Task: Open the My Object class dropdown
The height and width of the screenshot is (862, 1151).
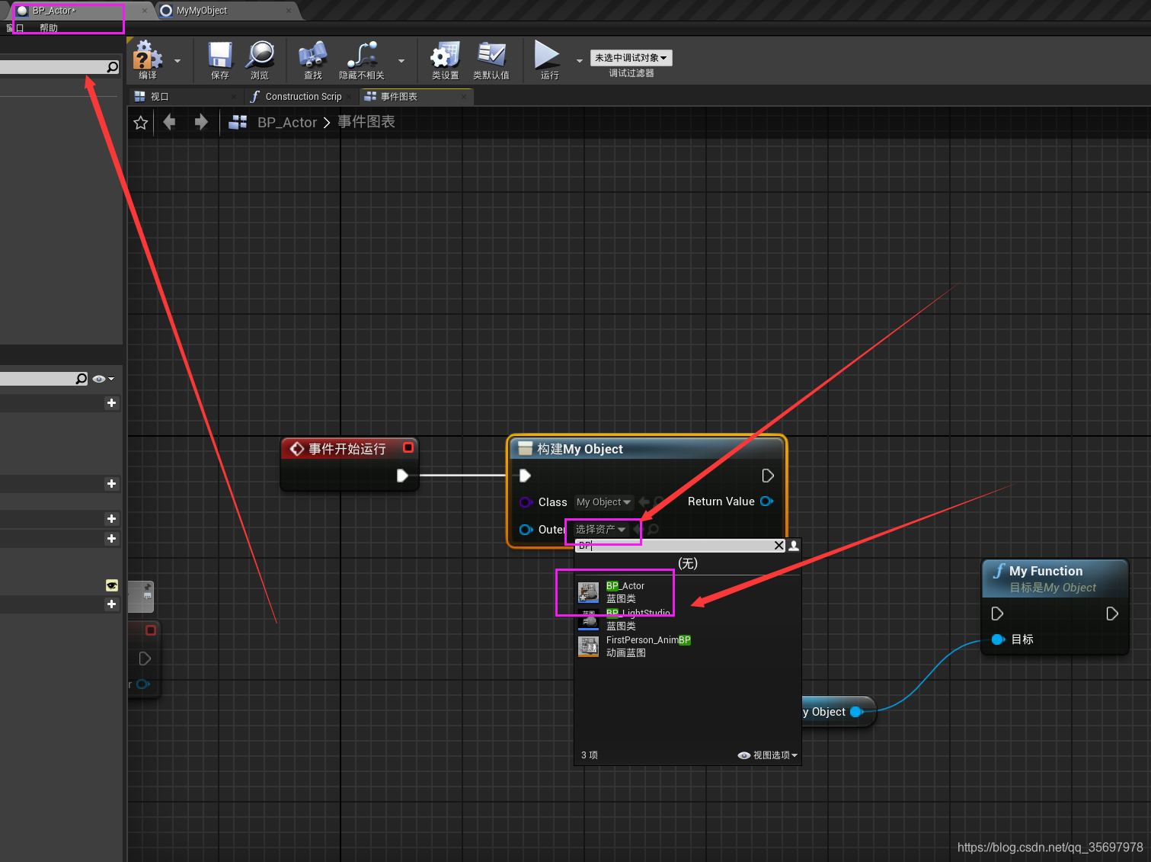Action: coord(604,502)
